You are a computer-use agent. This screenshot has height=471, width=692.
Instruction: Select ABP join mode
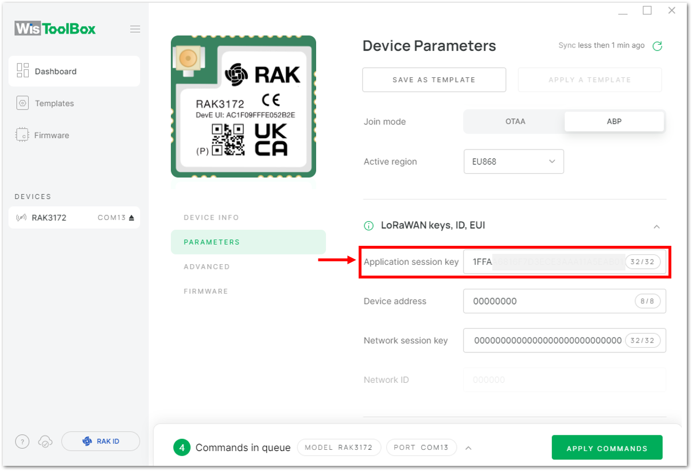pyautogui.click(x=614, y=121)
